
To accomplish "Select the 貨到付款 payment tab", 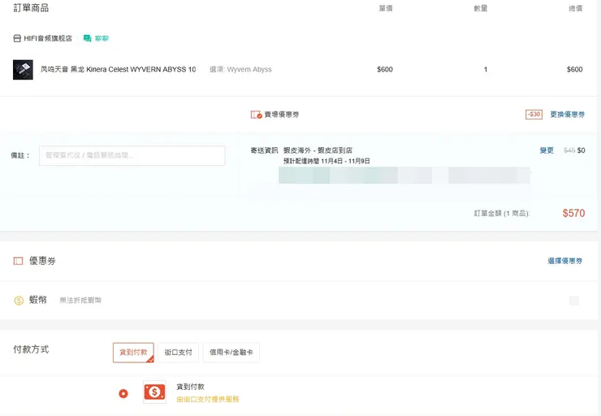I will (133, 353).
